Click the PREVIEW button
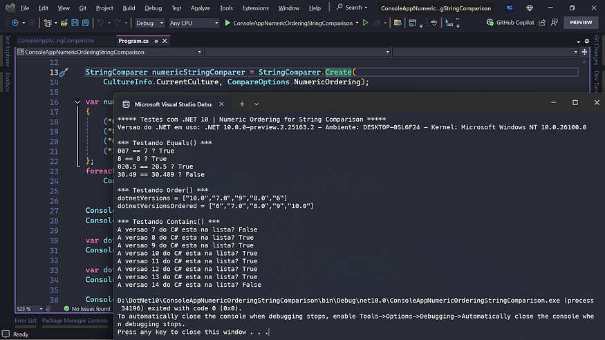 click(581, 23)
